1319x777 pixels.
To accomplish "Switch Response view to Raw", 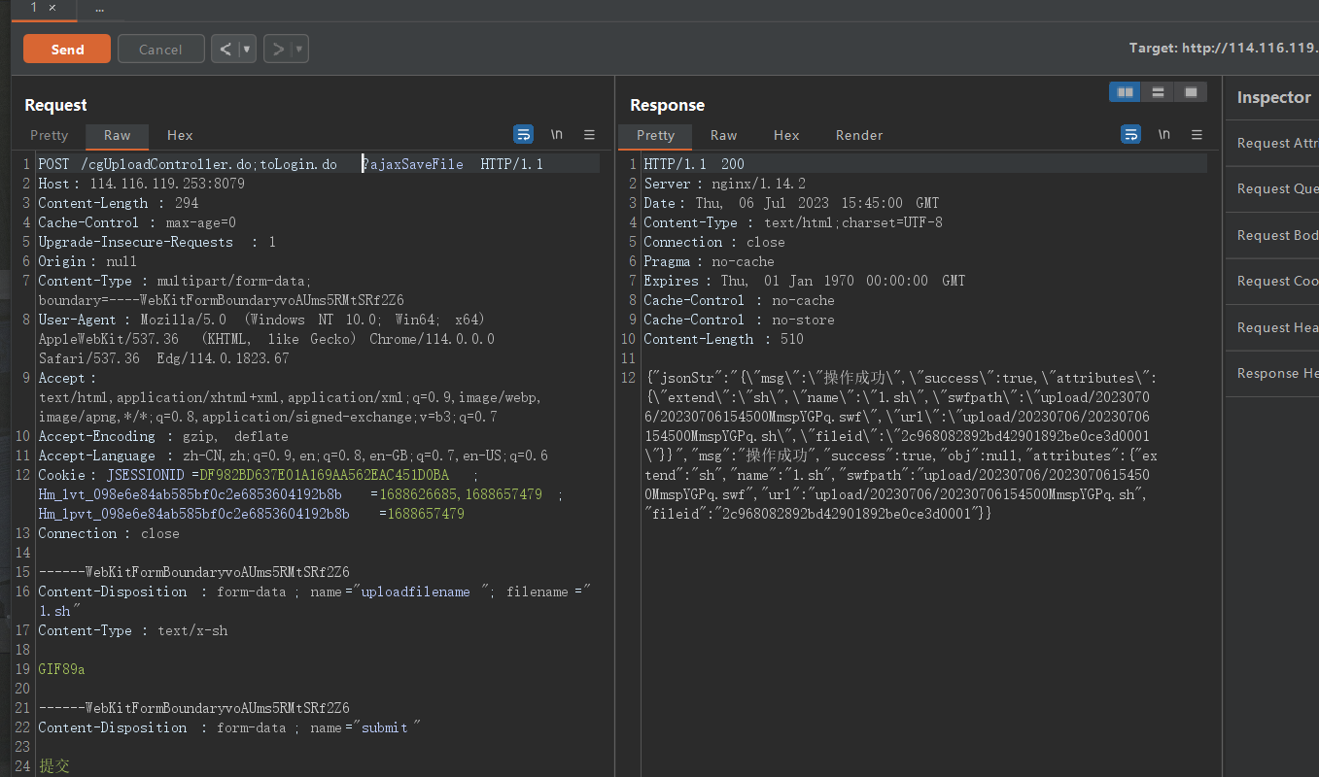I will (724, 135).
